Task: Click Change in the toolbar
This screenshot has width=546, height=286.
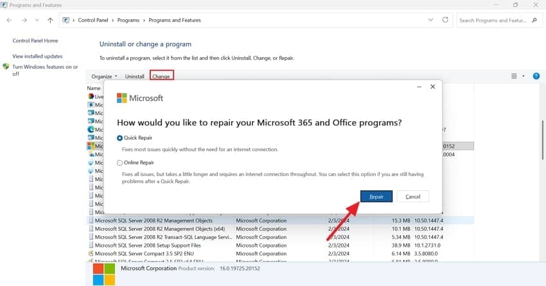Action: (x=161, y=76)
